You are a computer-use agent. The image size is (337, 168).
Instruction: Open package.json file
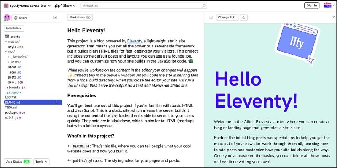pos(15,113)
